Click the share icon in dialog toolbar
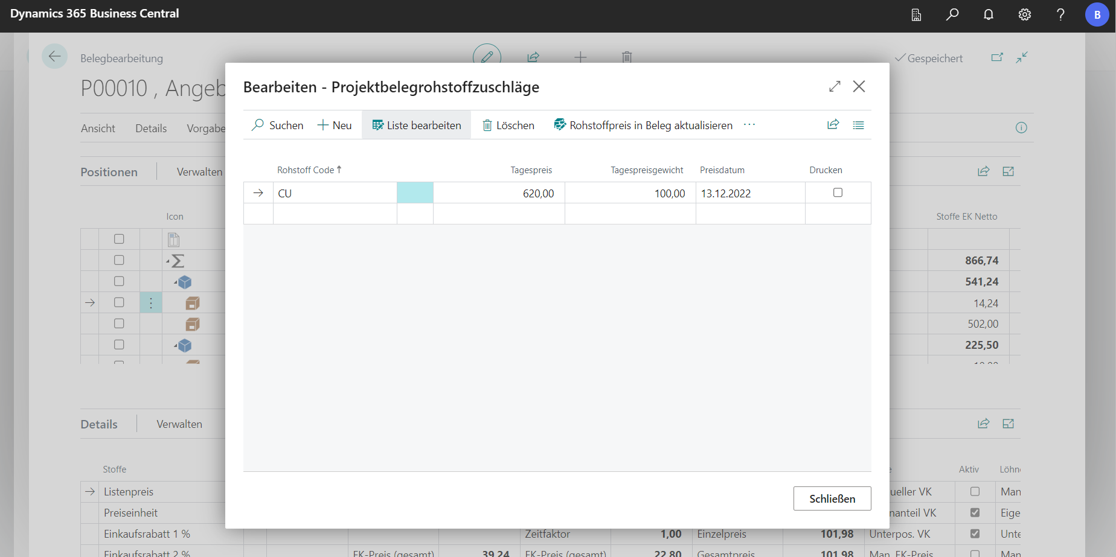The height and width of the screenshot is (557, 1116). click(833, 124)
